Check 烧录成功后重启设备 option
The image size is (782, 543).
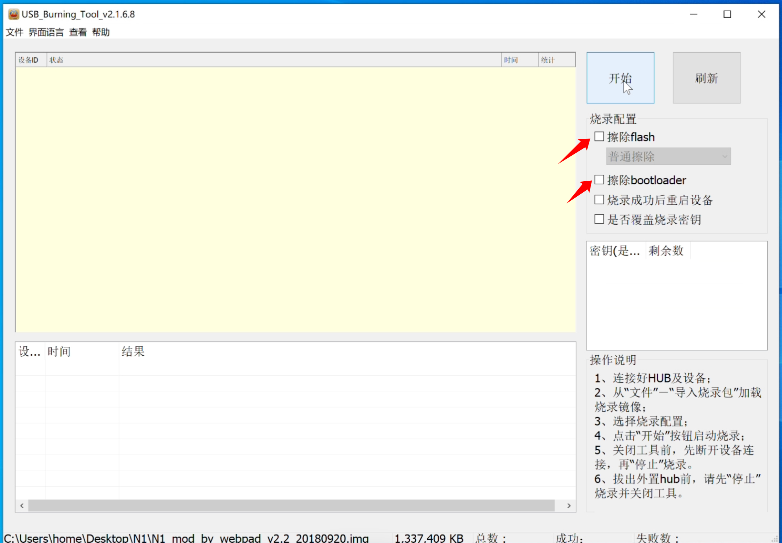[599, 200]
